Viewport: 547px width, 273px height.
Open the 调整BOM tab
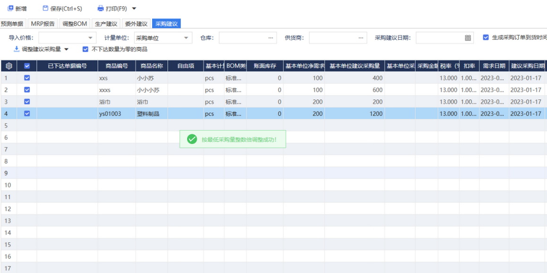tap(75, 24)
